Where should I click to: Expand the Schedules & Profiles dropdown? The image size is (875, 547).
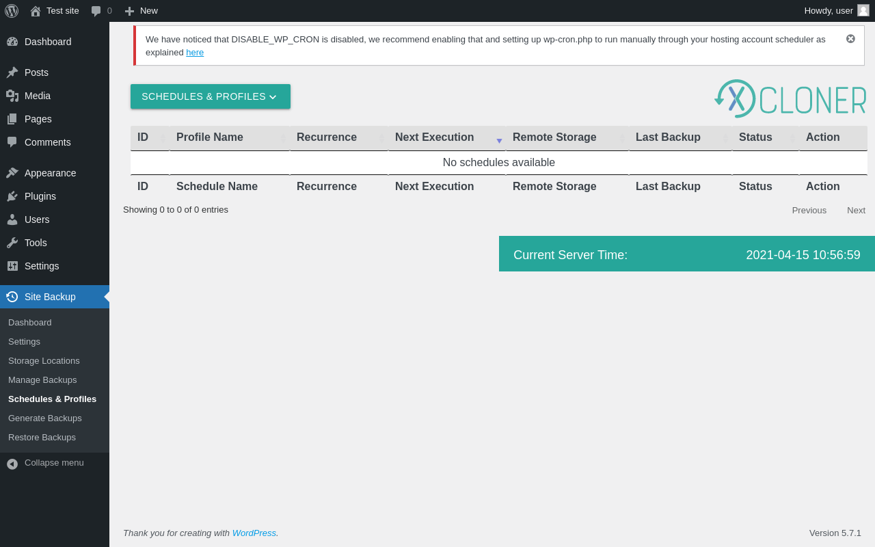coord(210,96)
